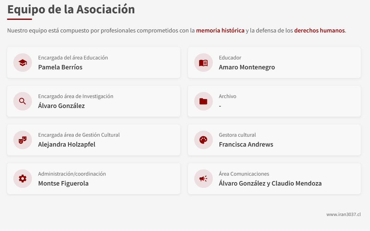
Task: Click 'Álvaro González y Claudio Mendoza' text
Action: click(270, 184)
